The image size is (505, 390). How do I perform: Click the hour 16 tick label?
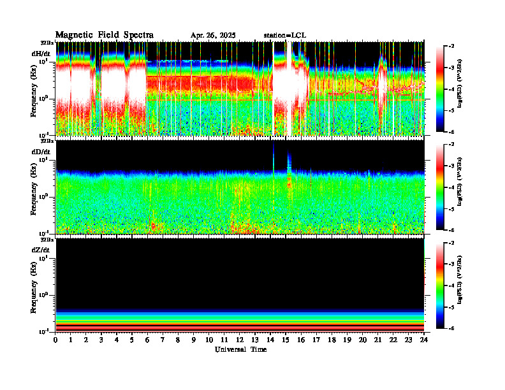click(301, 340)
